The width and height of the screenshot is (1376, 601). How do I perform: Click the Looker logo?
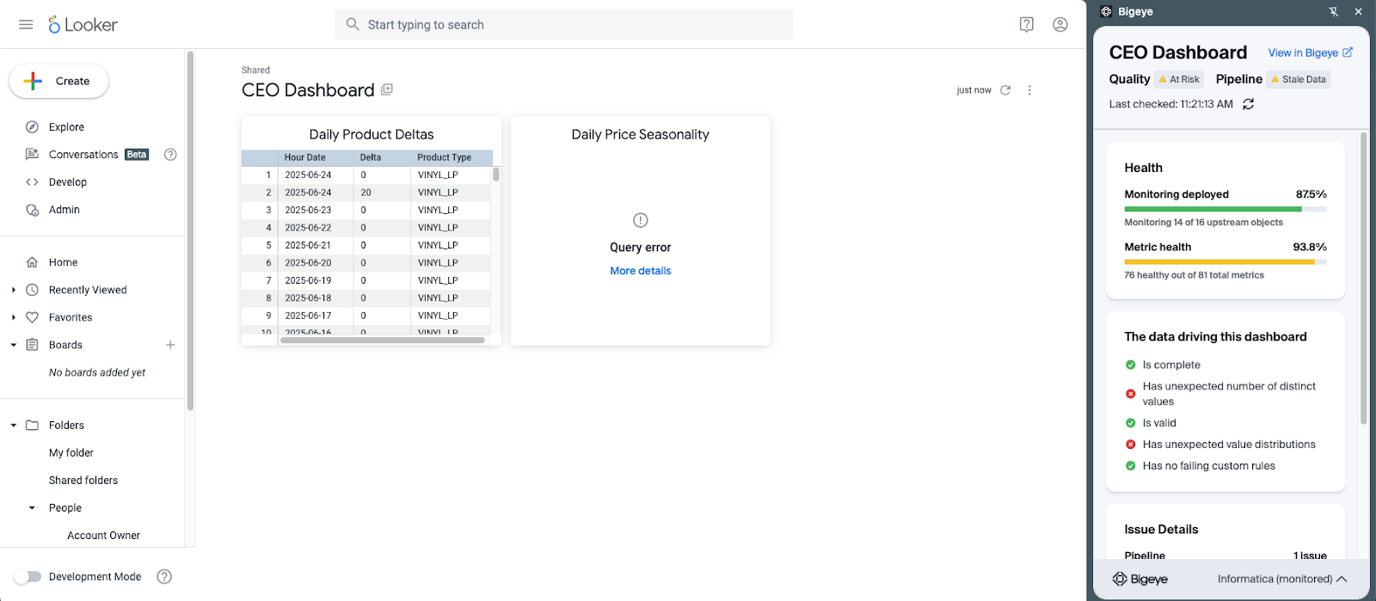83,25
